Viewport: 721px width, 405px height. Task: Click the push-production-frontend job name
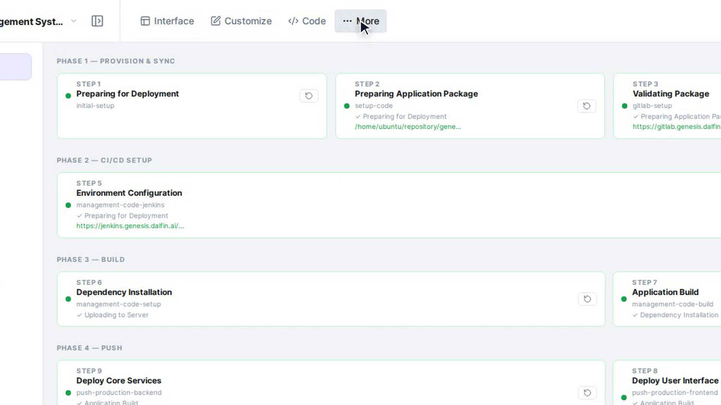[674, 393]
